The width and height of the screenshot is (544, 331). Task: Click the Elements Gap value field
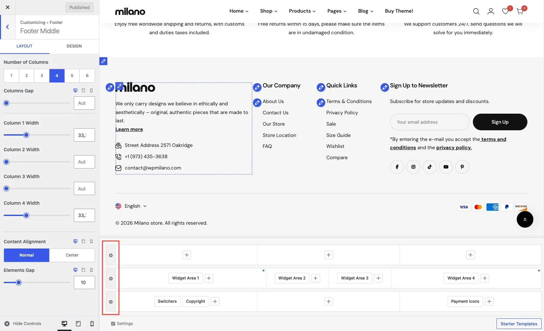click(x=84, y=282)
